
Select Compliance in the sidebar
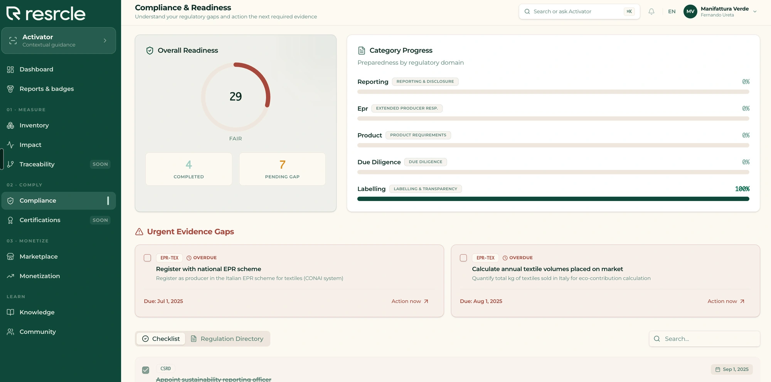59,201
